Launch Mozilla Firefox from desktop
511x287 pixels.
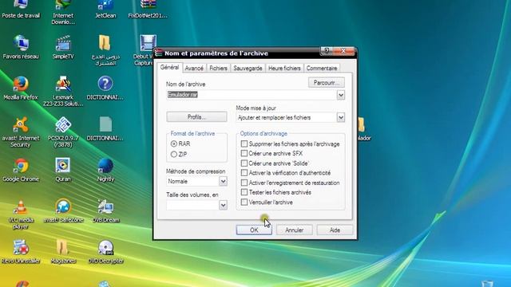[21, 88]
